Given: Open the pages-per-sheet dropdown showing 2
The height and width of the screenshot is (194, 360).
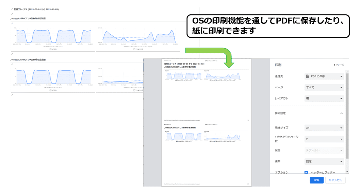Looking at the screenshot, I should coord(324,139).
